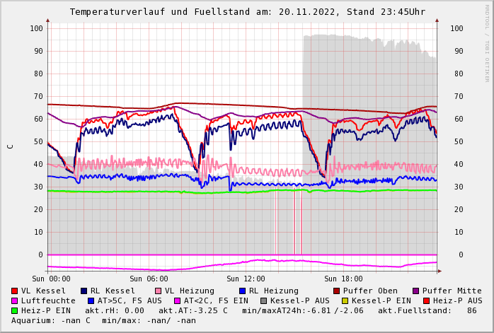Image resolution: width=494 pixels, height=333 pixels.
Task: Select the pink VL Heizung legend swatch
Action: (159, 291)
